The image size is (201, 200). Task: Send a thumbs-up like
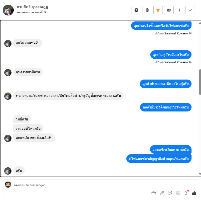click(x=194, y=193)
